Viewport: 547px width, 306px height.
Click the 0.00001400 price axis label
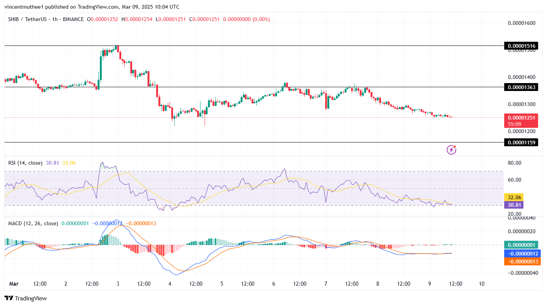tap(521, 77)
